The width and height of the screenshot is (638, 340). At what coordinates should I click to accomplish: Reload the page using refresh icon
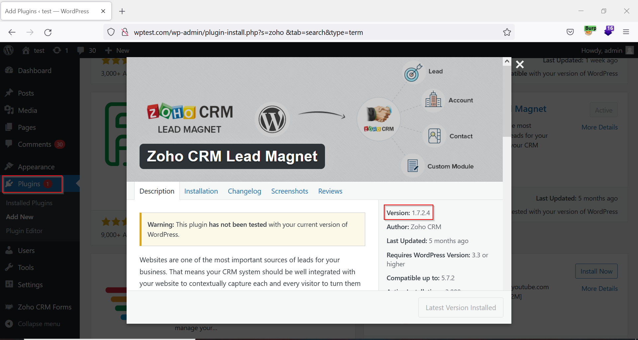tap(48, 32)
